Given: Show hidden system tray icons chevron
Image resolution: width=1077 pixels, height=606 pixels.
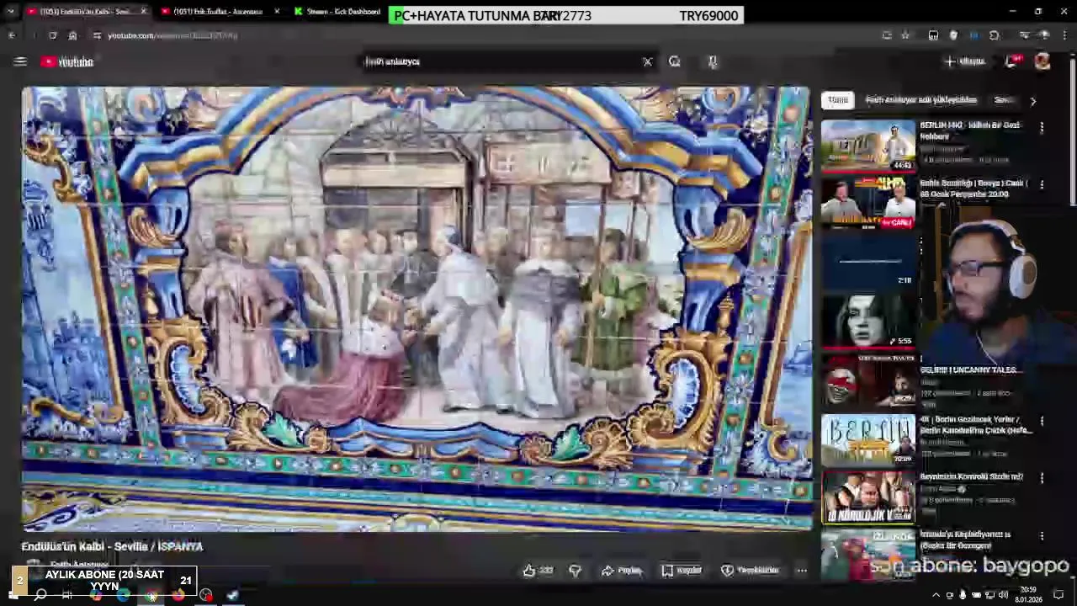Looking at the screenshot, I should (x=936, y=595).
